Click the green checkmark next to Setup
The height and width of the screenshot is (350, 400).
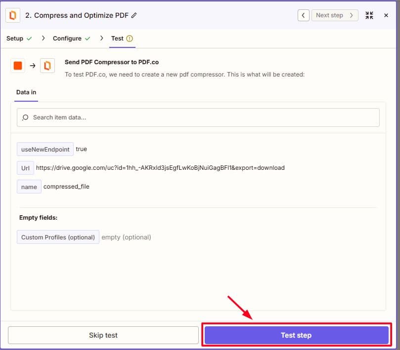click(x=29, y=39)
